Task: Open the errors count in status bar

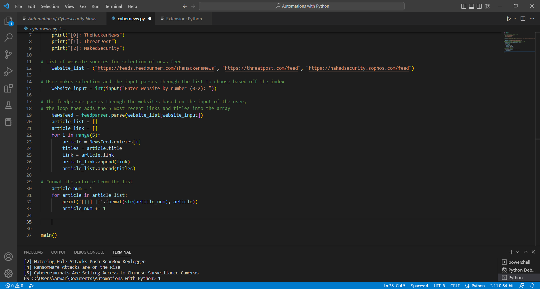Action: pos(9,286)
